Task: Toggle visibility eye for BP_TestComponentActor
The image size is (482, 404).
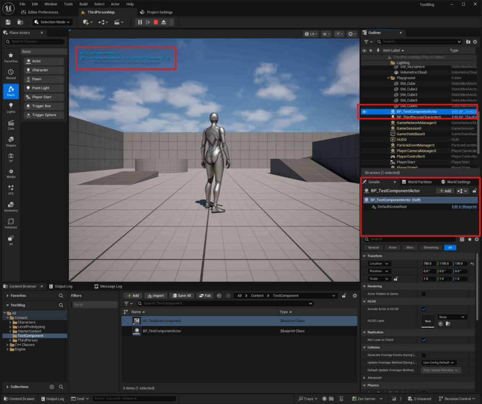Action: coord(364,112)
